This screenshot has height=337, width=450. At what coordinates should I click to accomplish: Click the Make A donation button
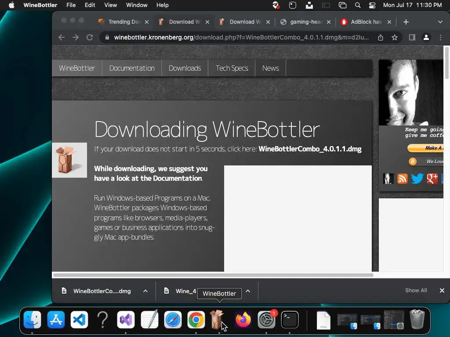click(x=425, y=148)
